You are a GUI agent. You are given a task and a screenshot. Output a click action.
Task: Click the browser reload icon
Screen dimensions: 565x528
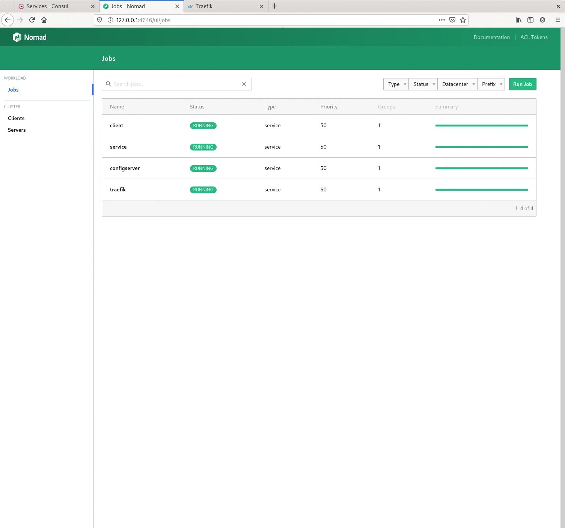[32, 20]
